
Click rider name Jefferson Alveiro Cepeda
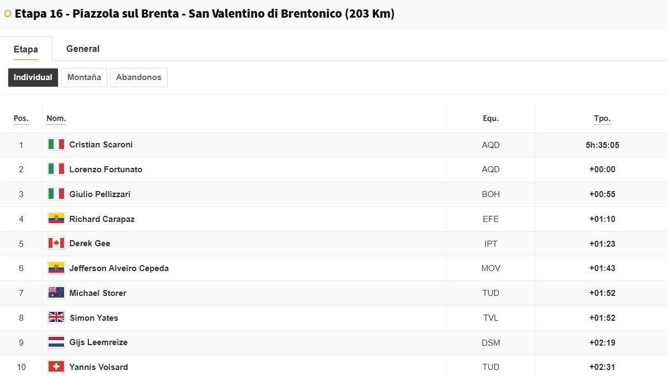(119, 268)
